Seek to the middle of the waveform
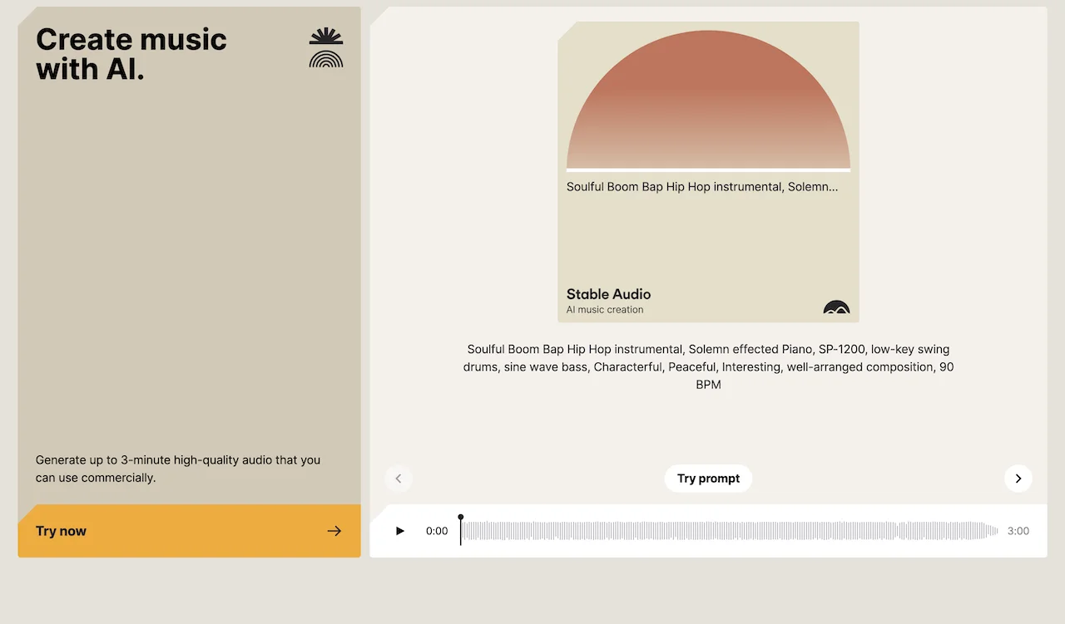 (730, 531)
